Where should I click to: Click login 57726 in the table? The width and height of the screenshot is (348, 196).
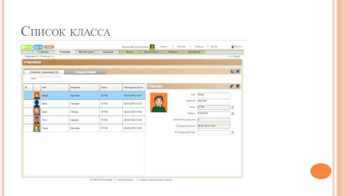click(104, 128)
